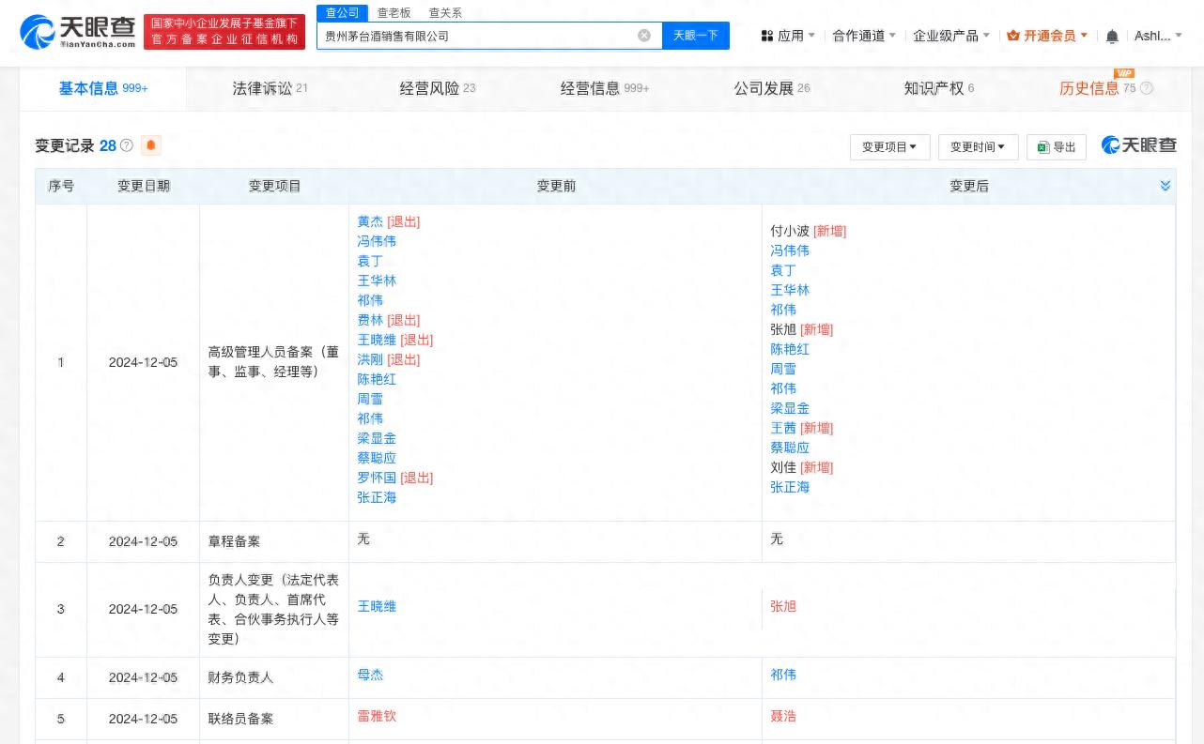Collapse the table with the double chevron icon
The width and height of the screenshot is (1204, 744).
[x=1165, y=186]
